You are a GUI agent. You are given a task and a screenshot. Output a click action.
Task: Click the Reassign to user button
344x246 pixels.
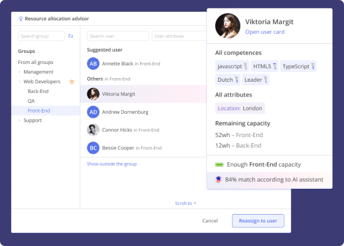coord(258,221)
